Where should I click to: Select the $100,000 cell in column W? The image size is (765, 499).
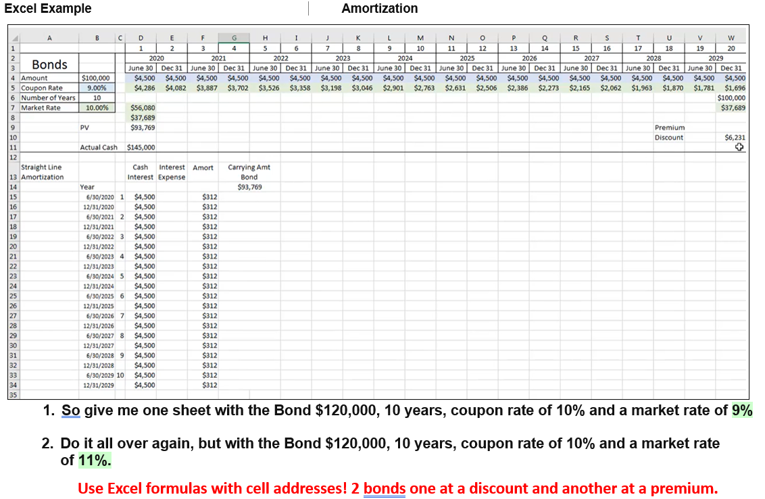coord(731,97)
